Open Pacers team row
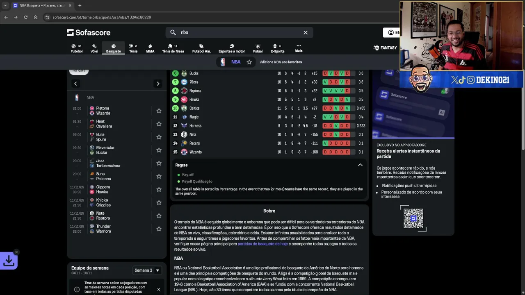The image size is (525, 295). click(269, 143)
